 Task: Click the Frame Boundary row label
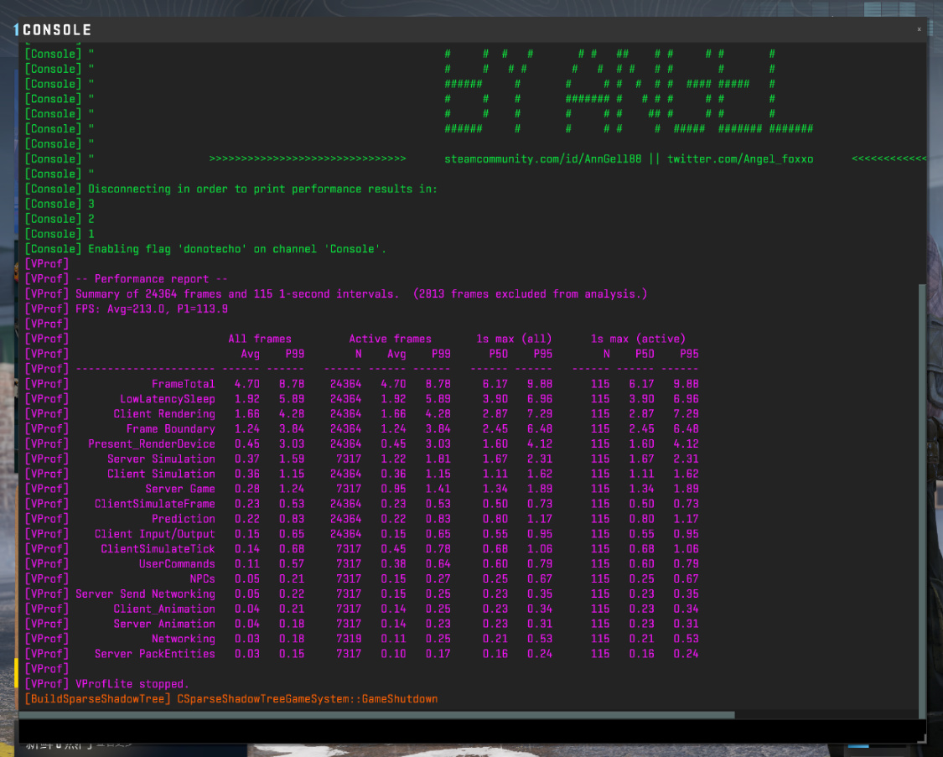170,428
